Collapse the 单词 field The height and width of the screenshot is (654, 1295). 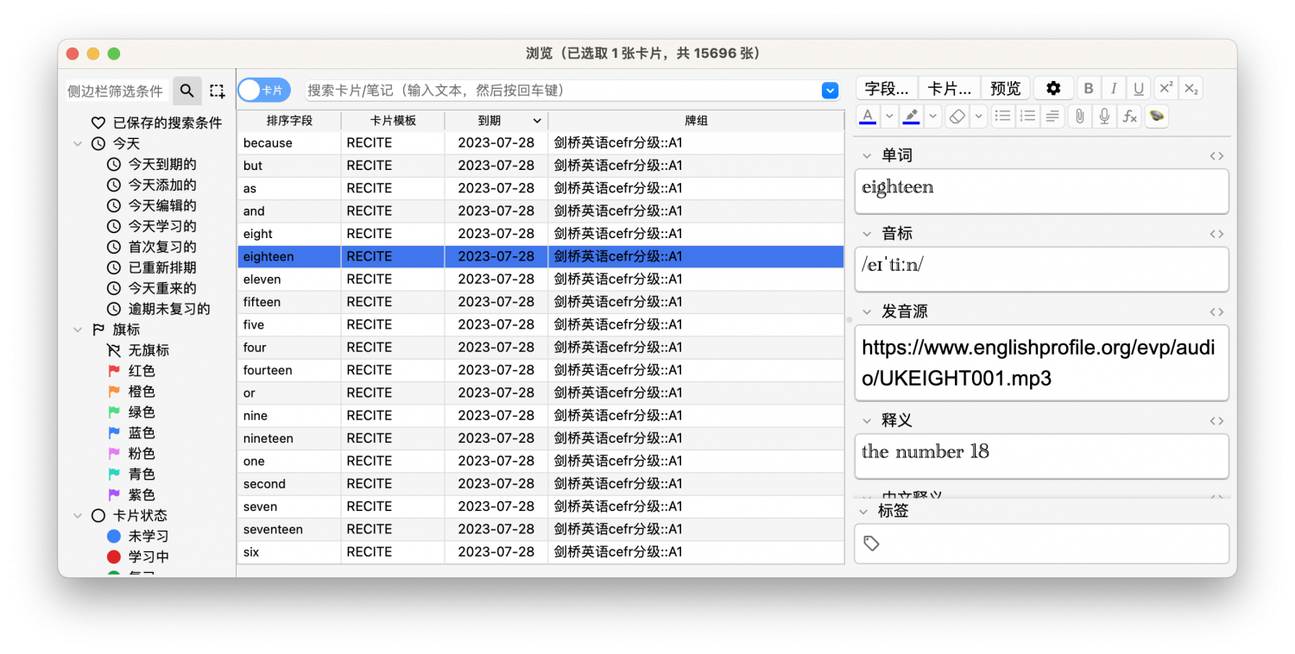point(867,156)
